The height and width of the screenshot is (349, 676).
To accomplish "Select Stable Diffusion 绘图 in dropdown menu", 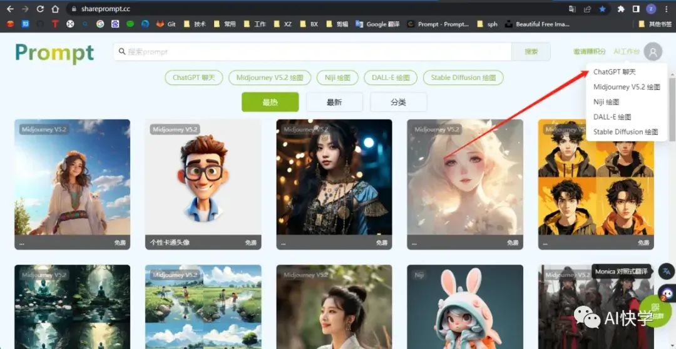I will 627,132.
